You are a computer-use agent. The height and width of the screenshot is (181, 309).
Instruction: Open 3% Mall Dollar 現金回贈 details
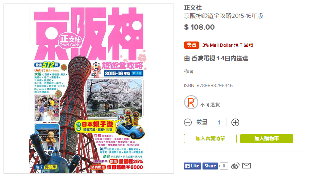click(x=228, y=45)
